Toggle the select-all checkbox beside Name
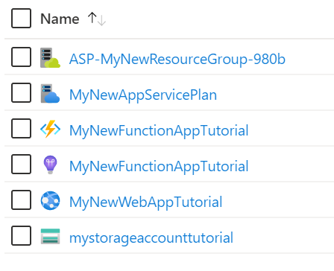Image resolution: width=334 pixels, height=271 pixels. [x=21, y=18]
